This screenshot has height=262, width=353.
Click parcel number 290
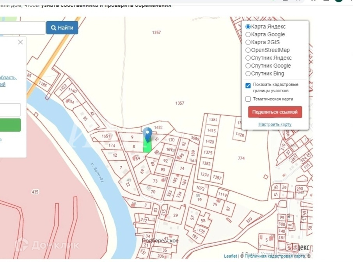(x=300, y=189)
